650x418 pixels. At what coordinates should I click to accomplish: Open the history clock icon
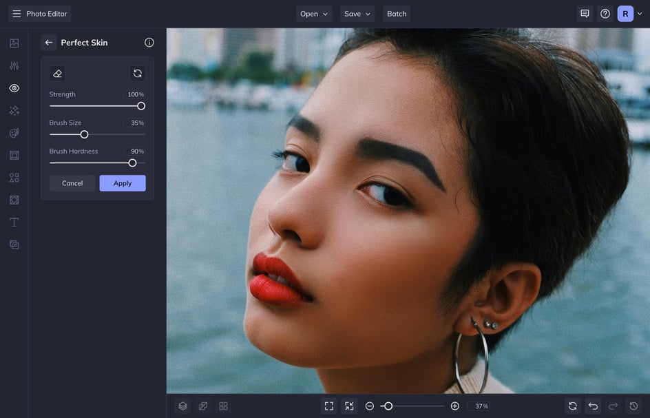[x=634, y=406]
